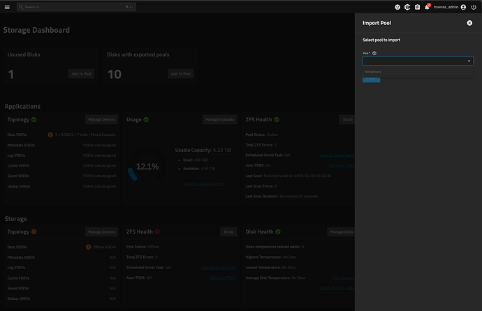The width and height of the screenshot is (482, 311).
Task: Expand the Pool dropdown arrow
Action: [x=469, y=61]
